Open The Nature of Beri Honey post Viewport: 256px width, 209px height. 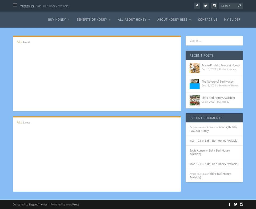click(x=218, y=82)
